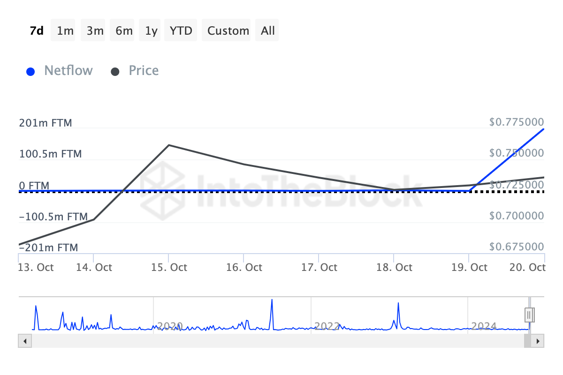Click the 2022 marker in navigator
The image size is (563, 375).
pyautogui.click(x=327, y=326)
